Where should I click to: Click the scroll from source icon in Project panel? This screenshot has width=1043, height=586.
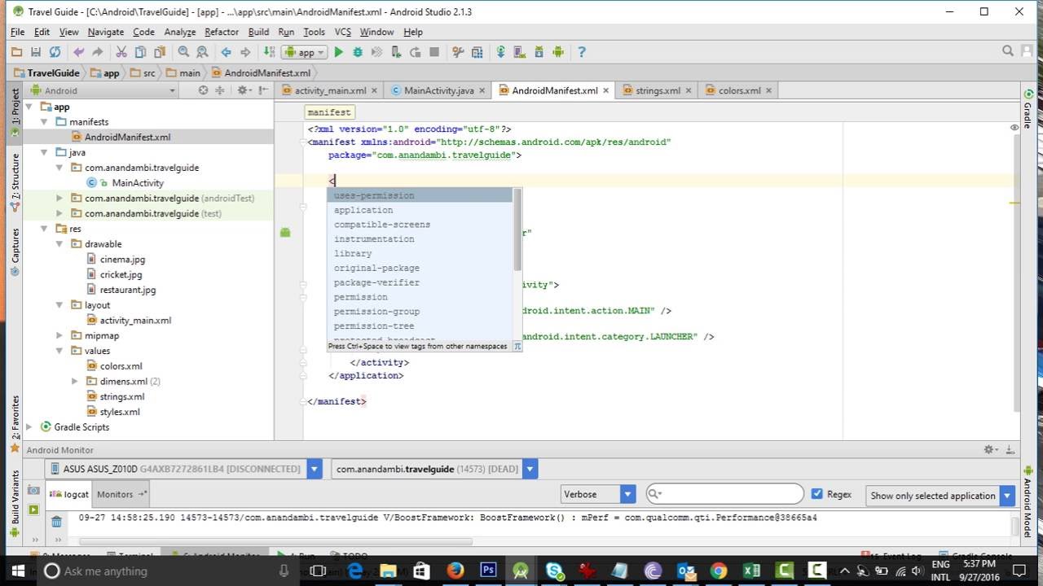(203, 90)
